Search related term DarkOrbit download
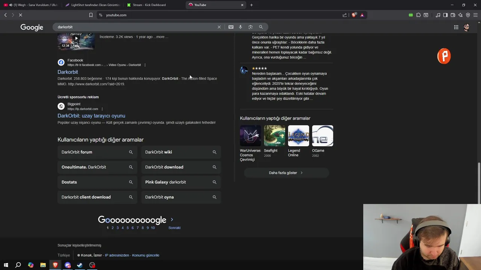Screen dimensions: 481x270 [x=181, y=167]
